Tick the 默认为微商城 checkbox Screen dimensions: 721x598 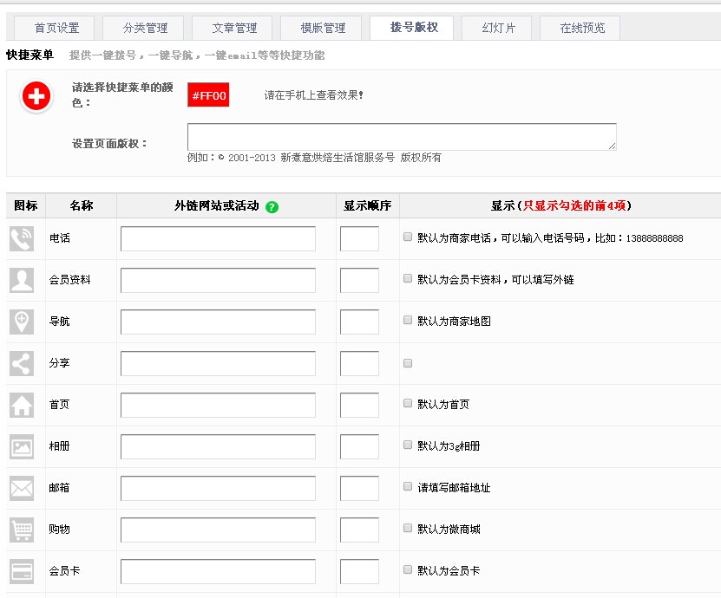coord(408,528)
